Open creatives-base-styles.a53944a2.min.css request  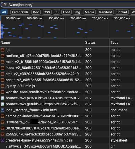click(67, 140)
